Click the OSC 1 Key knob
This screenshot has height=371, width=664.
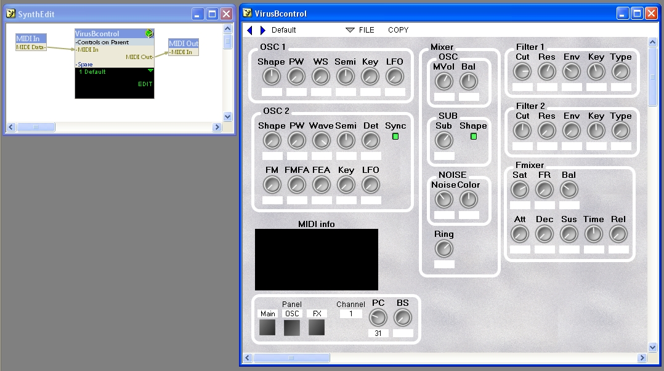[x=370, y=76]
